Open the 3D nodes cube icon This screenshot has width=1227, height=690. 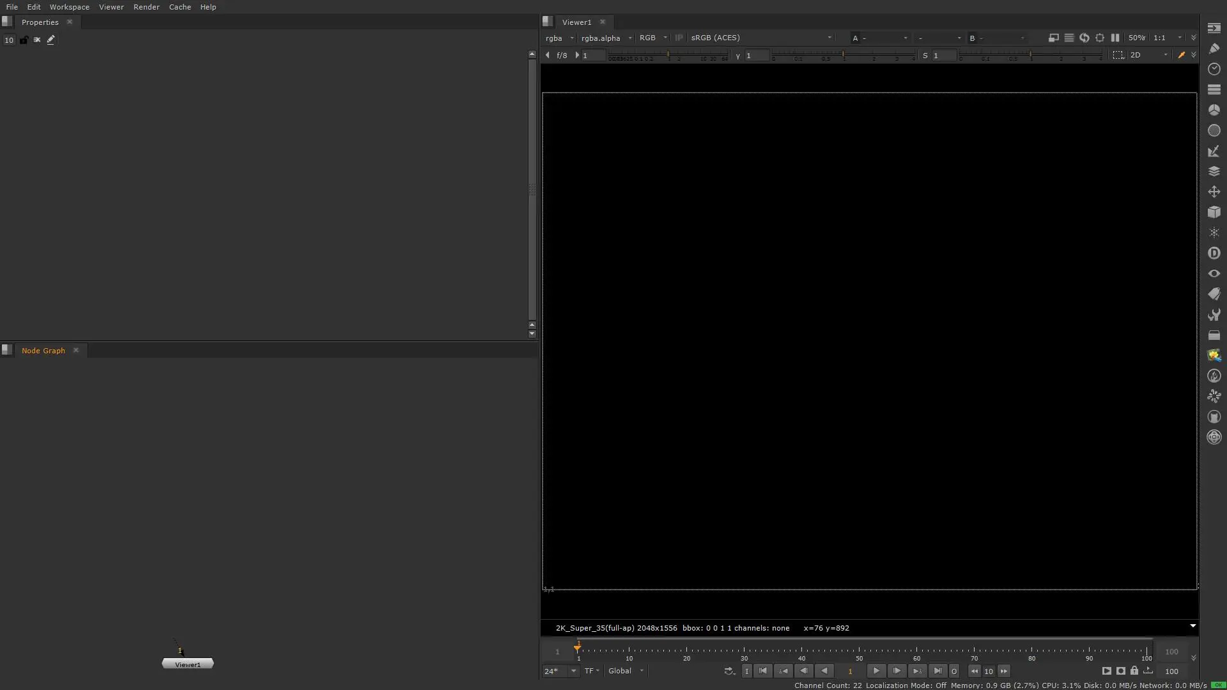(1214, 212)
